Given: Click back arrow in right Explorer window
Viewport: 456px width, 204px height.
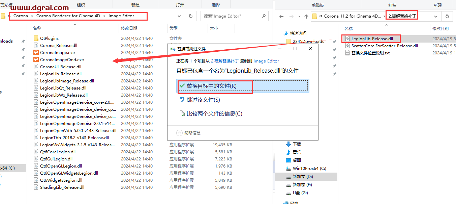Looking at the screenshot, I should click(282, 16).
